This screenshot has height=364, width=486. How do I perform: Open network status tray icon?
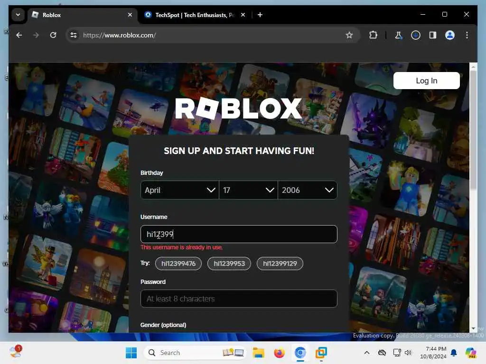397,353
